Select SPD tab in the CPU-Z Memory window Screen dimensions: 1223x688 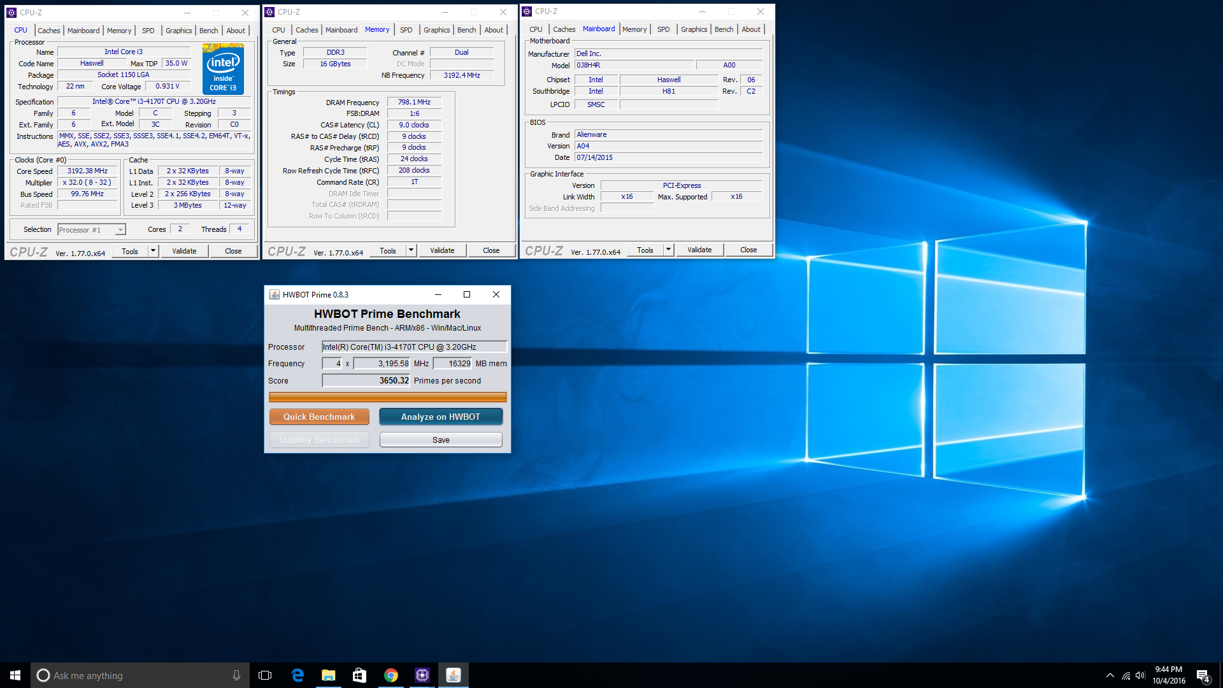tap(406, 30)
